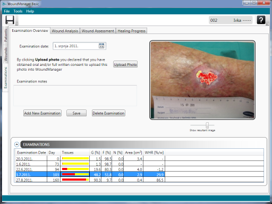Click the Delete Examination button
The image size is (272, 204).
click(x=108, y=113)
